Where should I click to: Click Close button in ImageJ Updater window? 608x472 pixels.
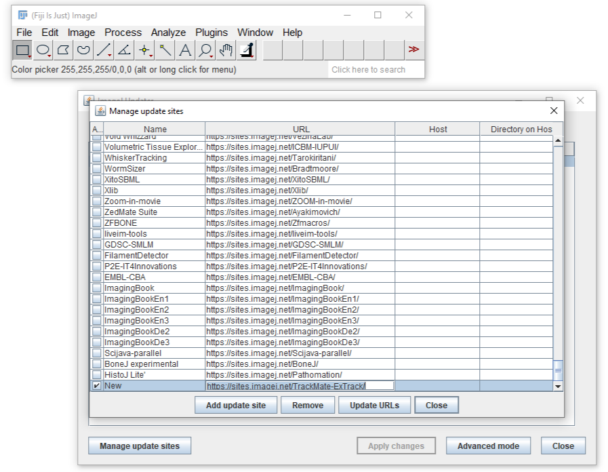pos(563,446)
